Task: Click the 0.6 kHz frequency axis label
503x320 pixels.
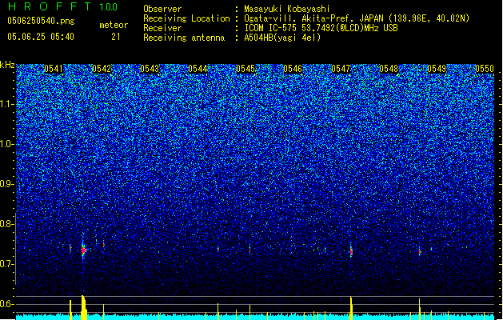Action: pyautogui.click(x=6, y=304)
